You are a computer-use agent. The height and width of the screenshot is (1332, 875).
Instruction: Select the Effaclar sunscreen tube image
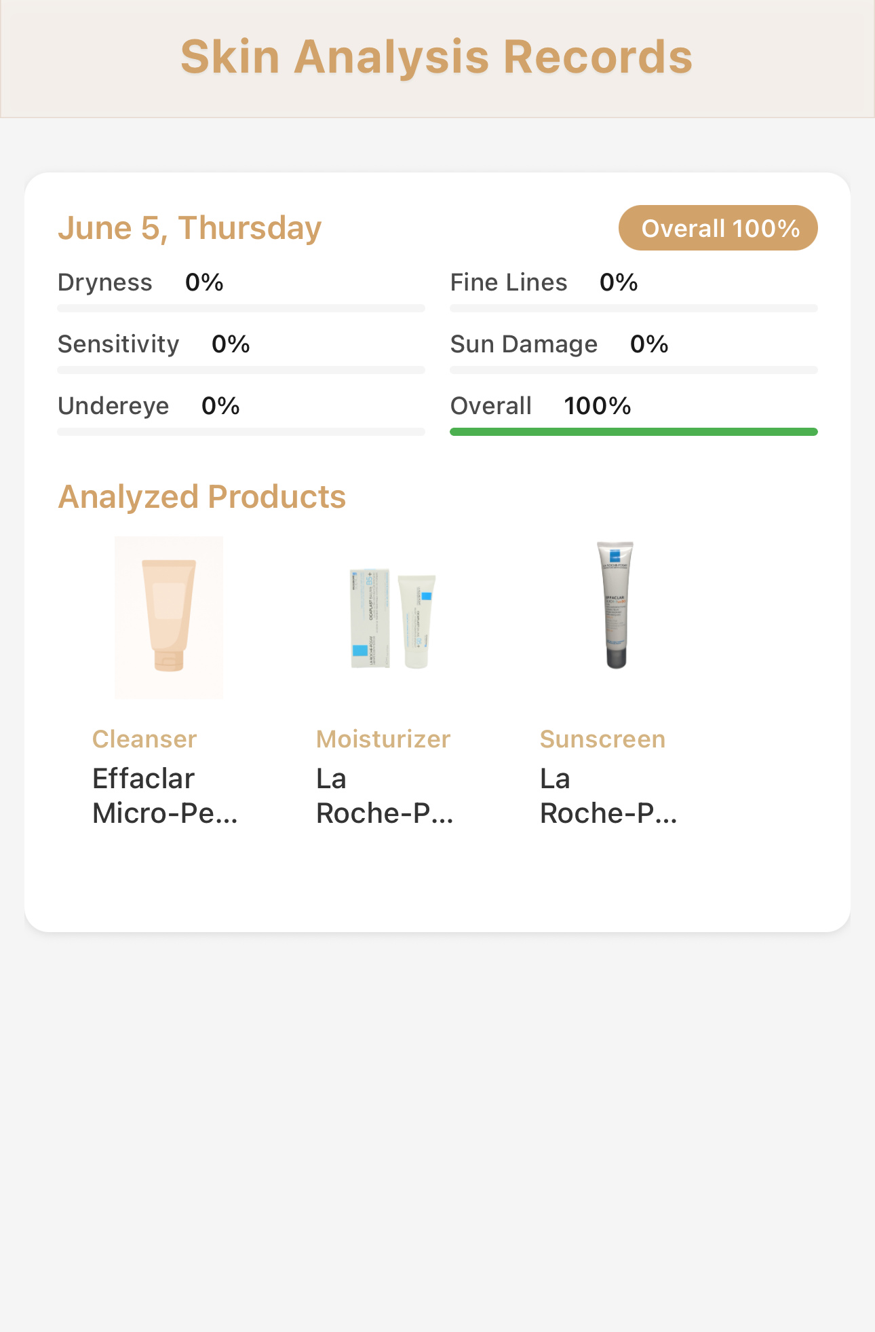616,604
